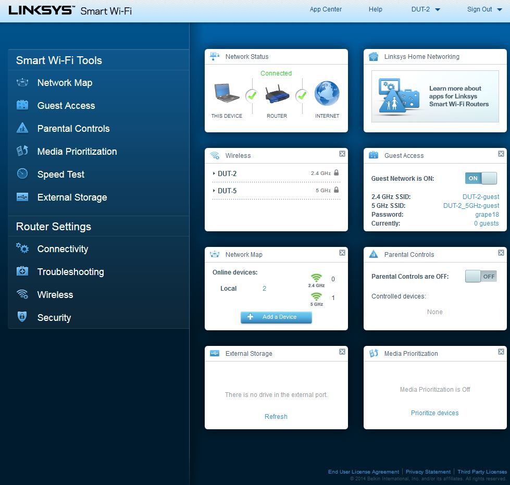
Task: Click the Local devices count 2
Action: click(265, 288)
